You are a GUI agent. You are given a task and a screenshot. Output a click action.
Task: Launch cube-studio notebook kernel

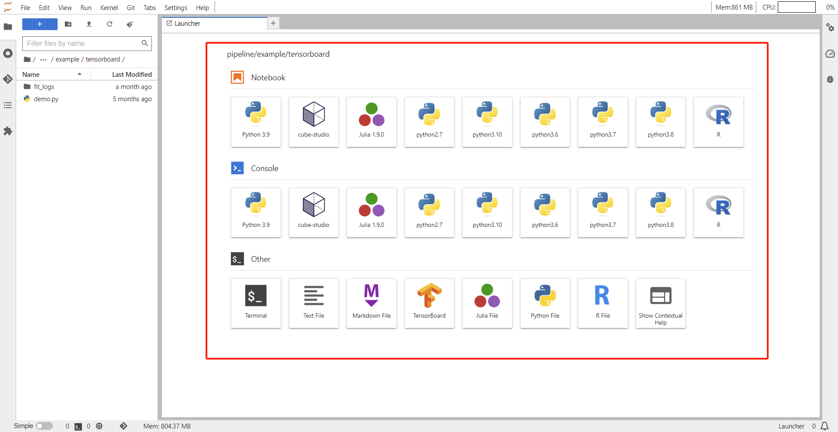pos(314,122)
